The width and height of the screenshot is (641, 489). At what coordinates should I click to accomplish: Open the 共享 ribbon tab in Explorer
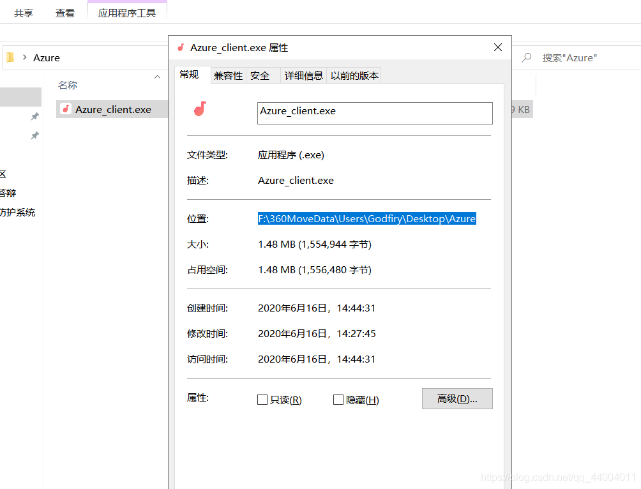pyautogui.click(x=24, y=13)
